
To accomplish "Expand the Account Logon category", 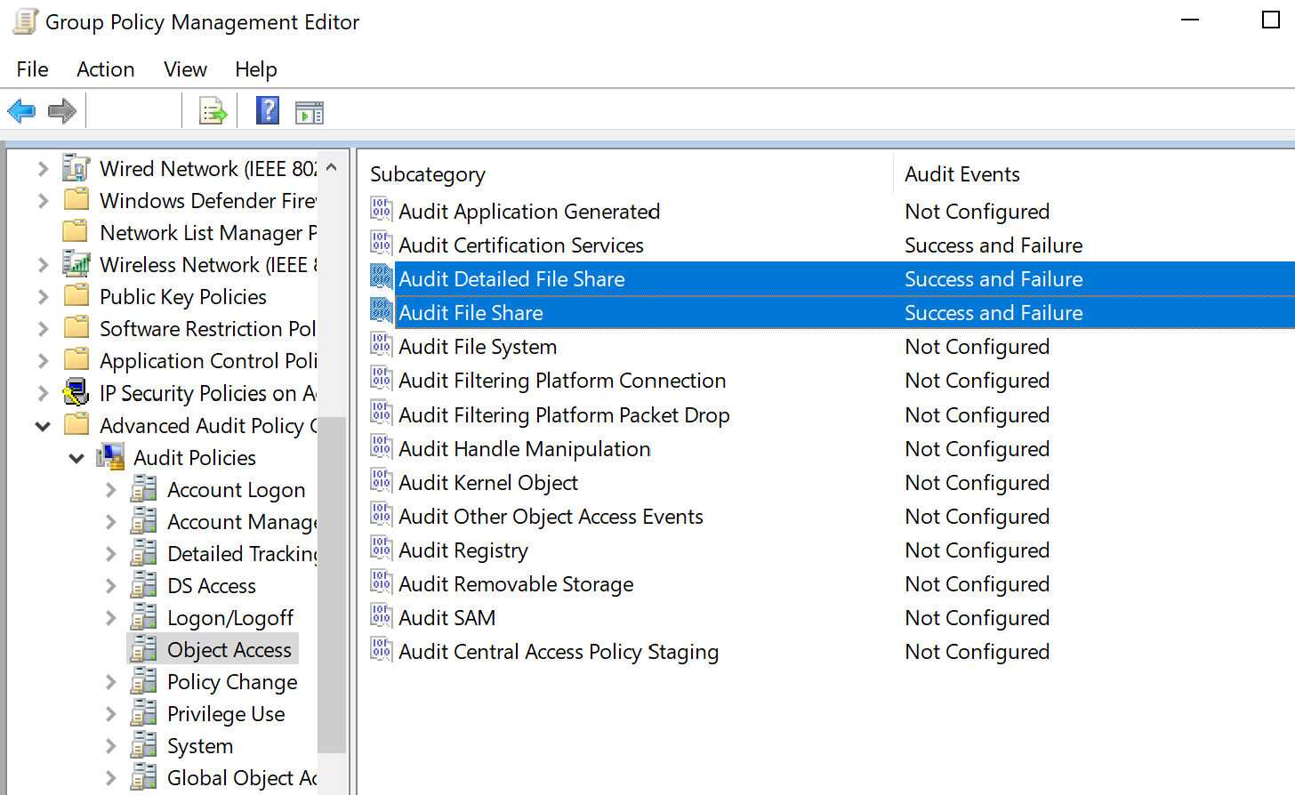I will tap(109, 489).
